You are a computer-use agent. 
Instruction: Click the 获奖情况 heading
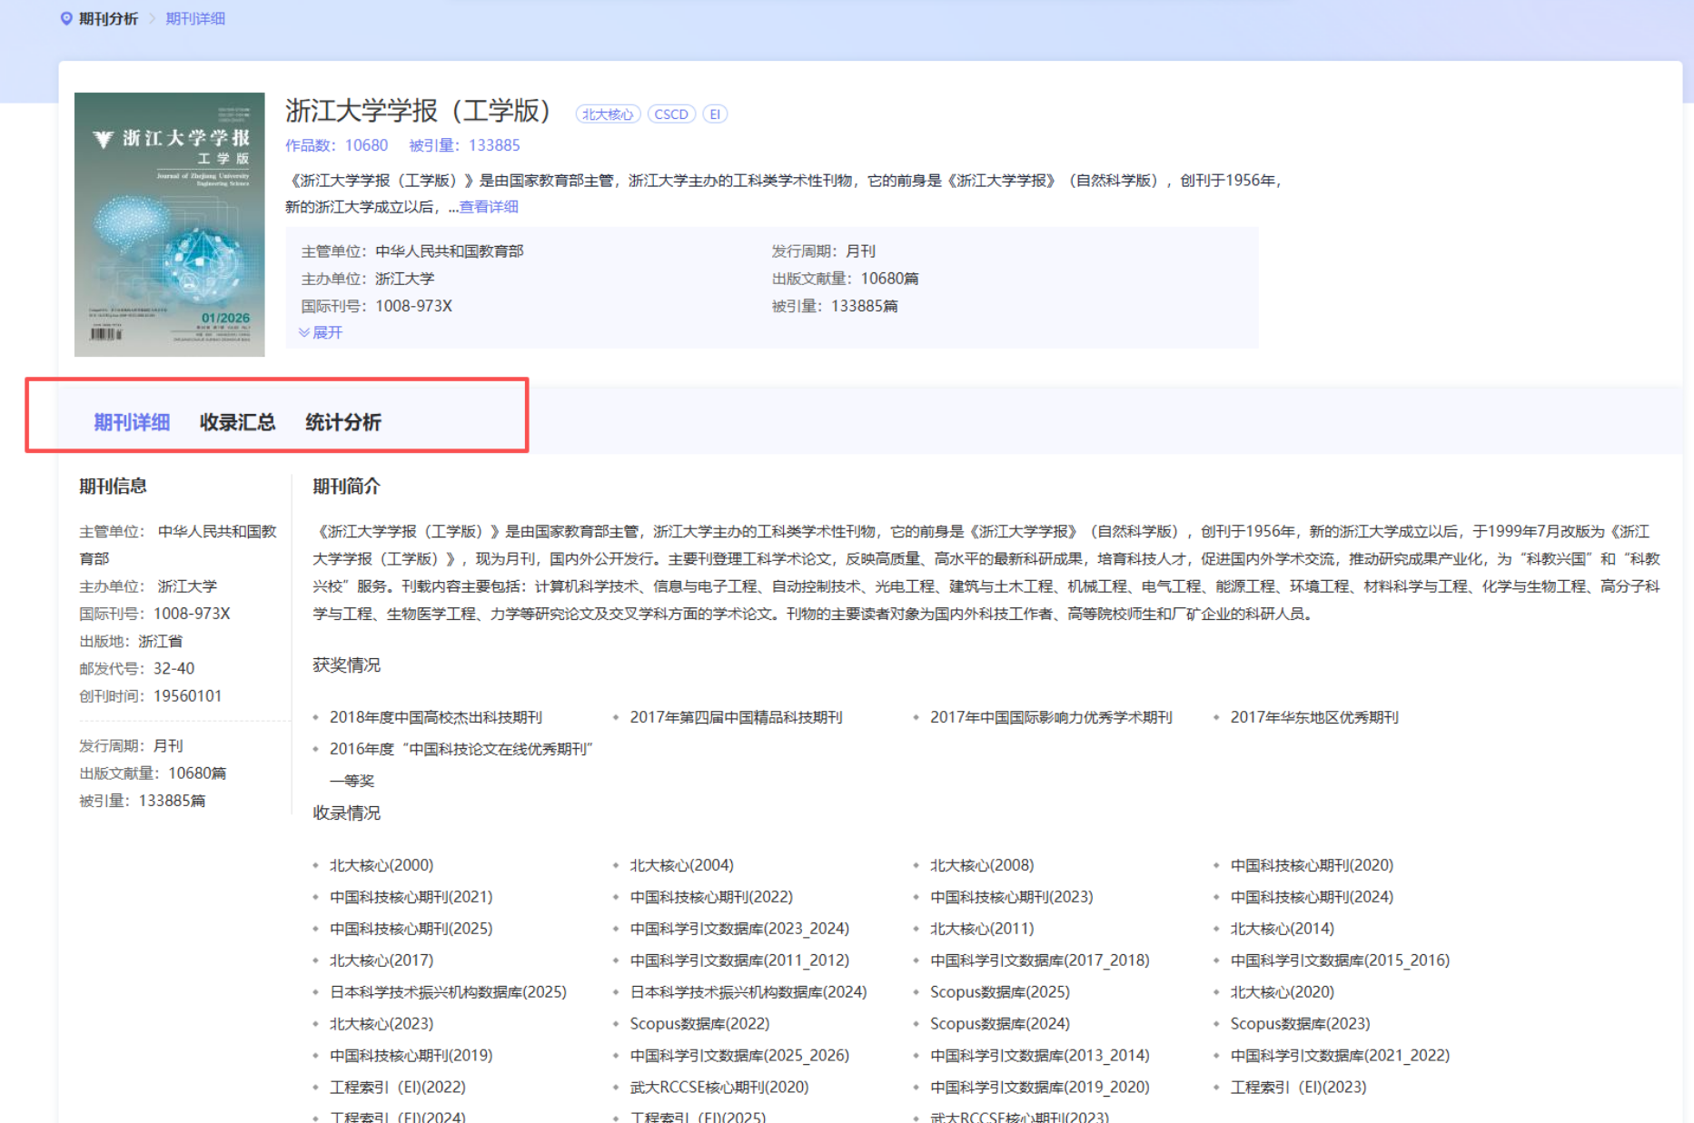[346, 665]
